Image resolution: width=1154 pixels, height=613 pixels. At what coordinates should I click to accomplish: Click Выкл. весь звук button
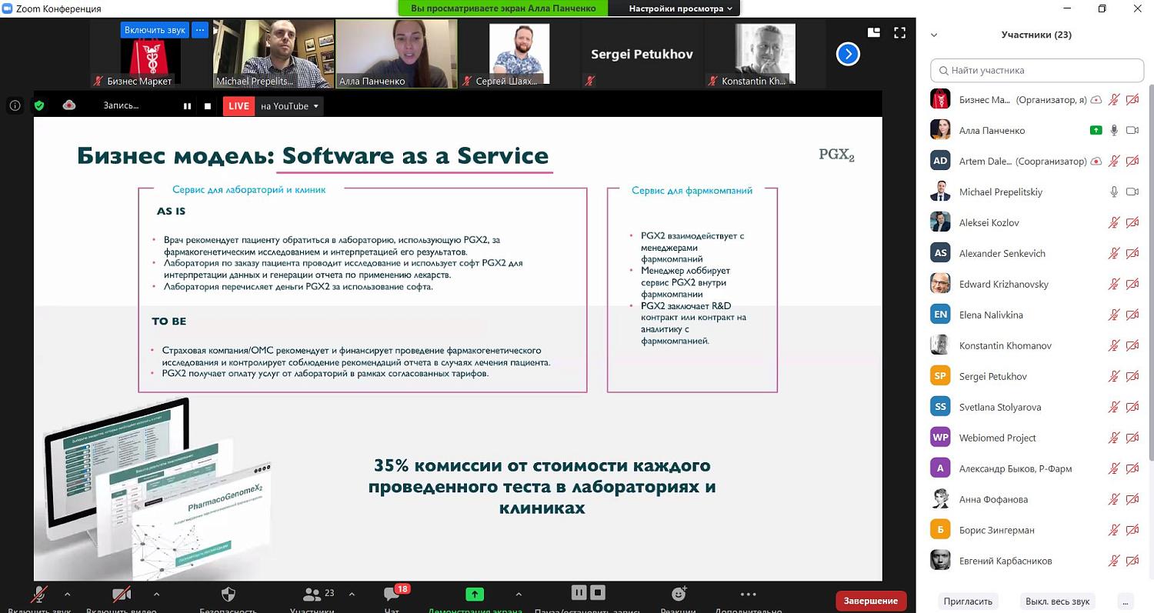point(1057,601)
